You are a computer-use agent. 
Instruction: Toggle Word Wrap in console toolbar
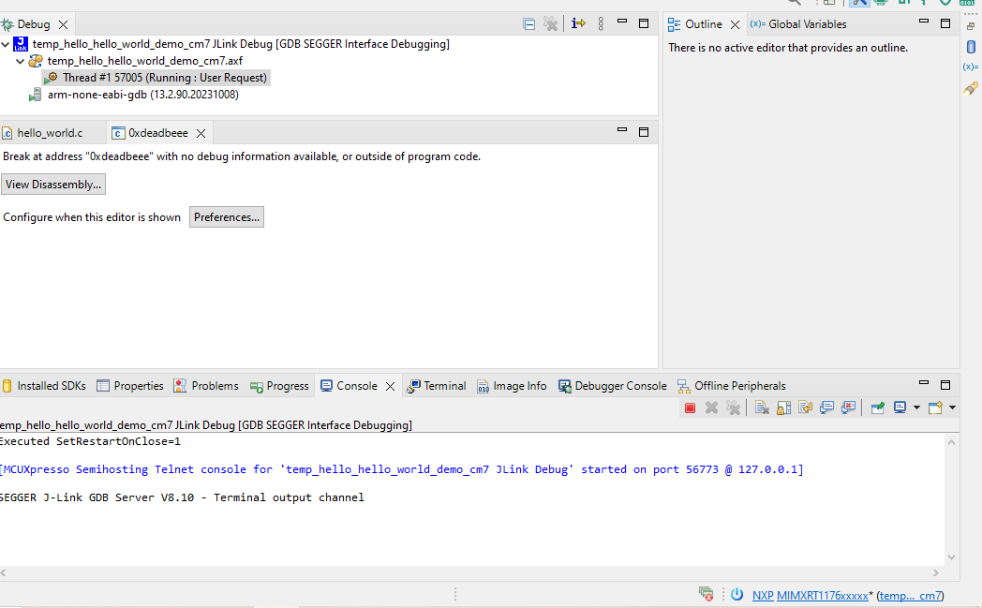point(805,408)
